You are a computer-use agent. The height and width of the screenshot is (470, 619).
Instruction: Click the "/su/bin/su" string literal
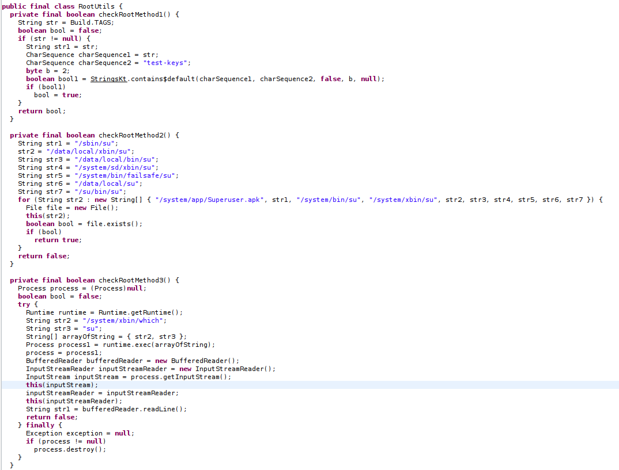[x=104, y=192]
